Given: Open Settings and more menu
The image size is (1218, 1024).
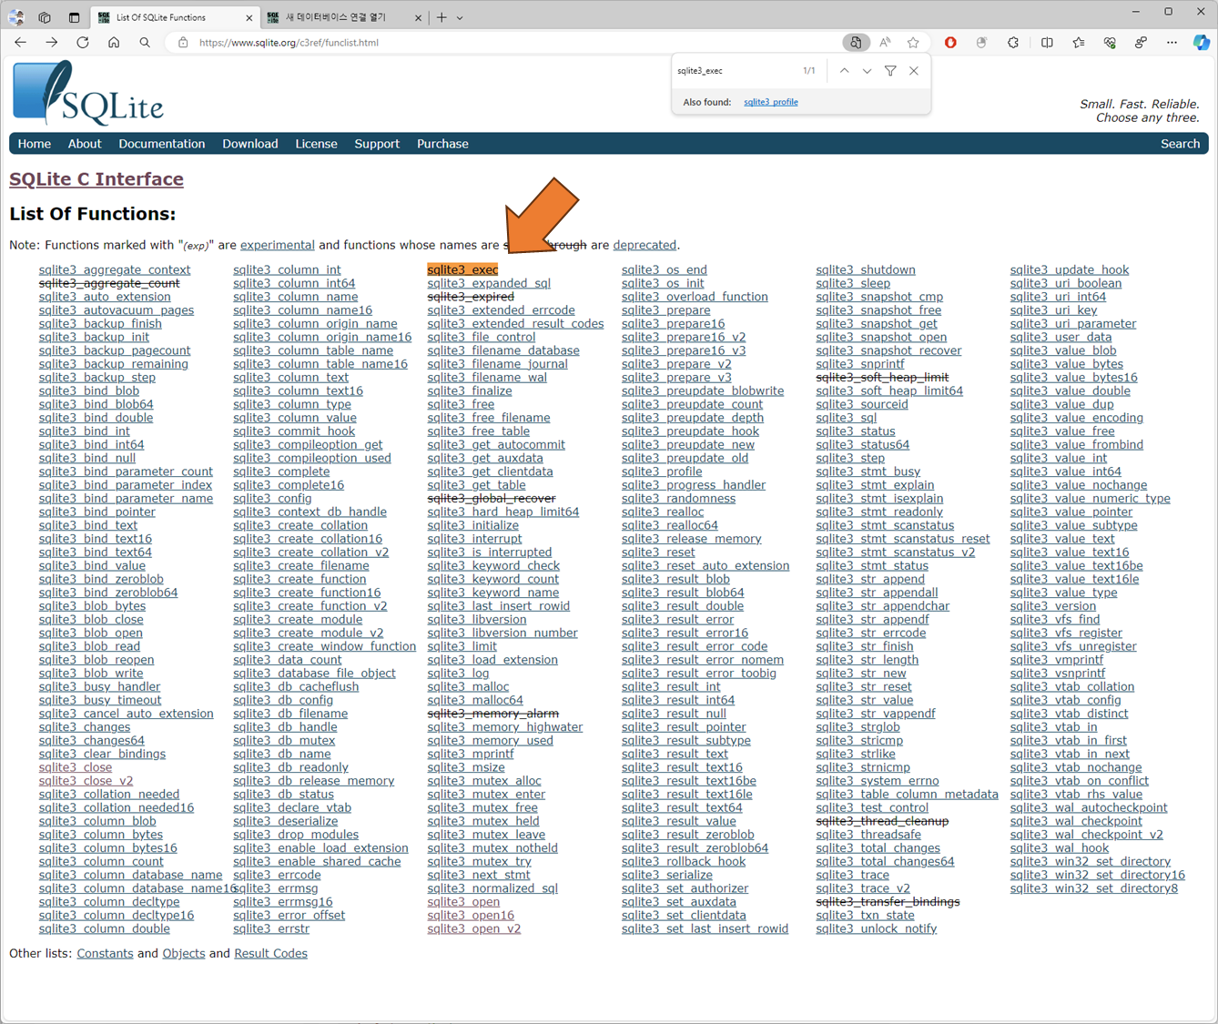Looking at the screenshot, I should pyautogui.click(x=1172, y=43).
